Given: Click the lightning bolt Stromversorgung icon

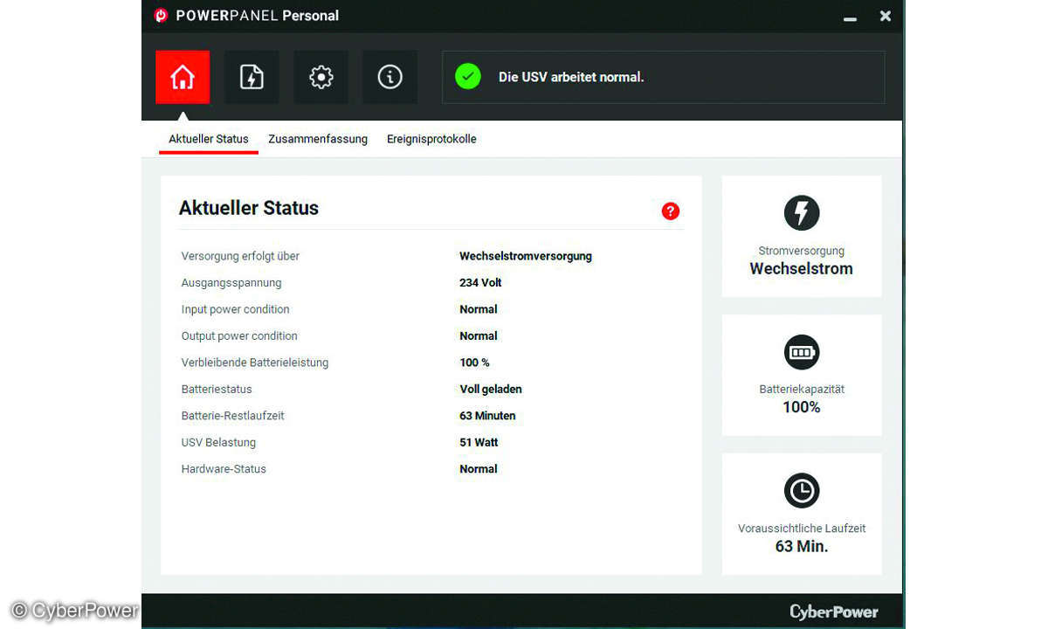Looking at the screenshot, I should pyautogui.click(x=802, y=213).
